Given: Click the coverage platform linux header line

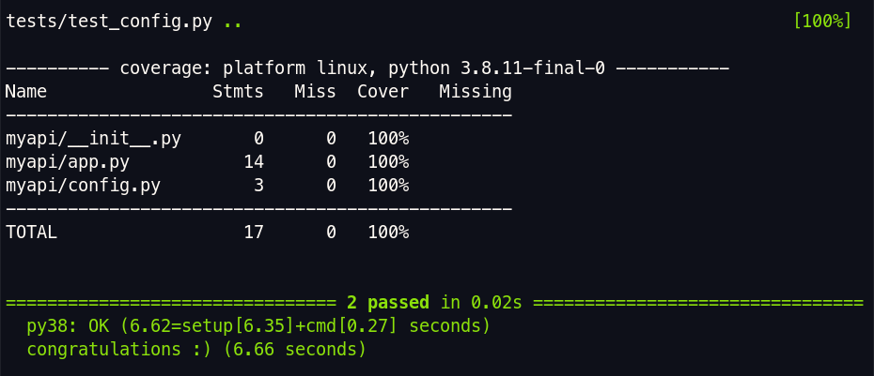Looking at the screenshot, I should [x=367, y=68].
